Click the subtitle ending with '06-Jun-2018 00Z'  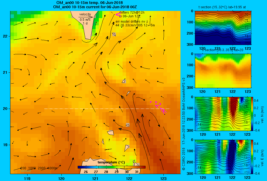[x=95, y=7]
